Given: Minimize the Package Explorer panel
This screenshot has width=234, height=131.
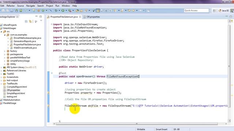Looking at the screenshot, I should tap(37, 16).
